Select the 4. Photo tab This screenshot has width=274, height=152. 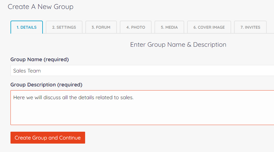[x=136, y=27]
